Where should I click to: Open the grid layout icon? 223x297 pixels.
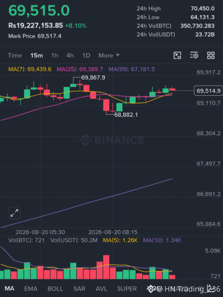tap(211, 55)
